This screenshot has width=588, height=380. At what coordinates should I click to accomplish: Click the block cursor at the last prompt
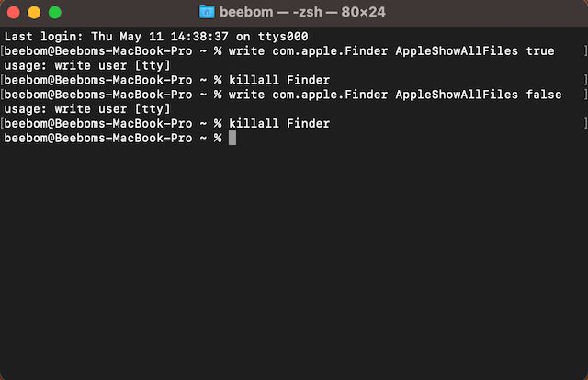tap(232, 138)
